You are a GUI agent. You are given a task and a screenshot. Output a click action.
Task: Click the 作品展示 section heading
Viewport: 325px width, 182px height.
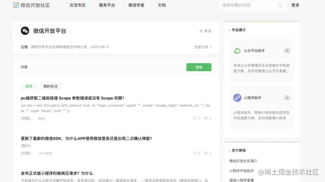(239, 30)
